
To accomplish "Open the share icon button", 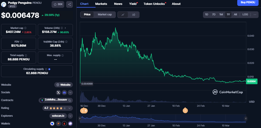I will [x=69, y=4].
